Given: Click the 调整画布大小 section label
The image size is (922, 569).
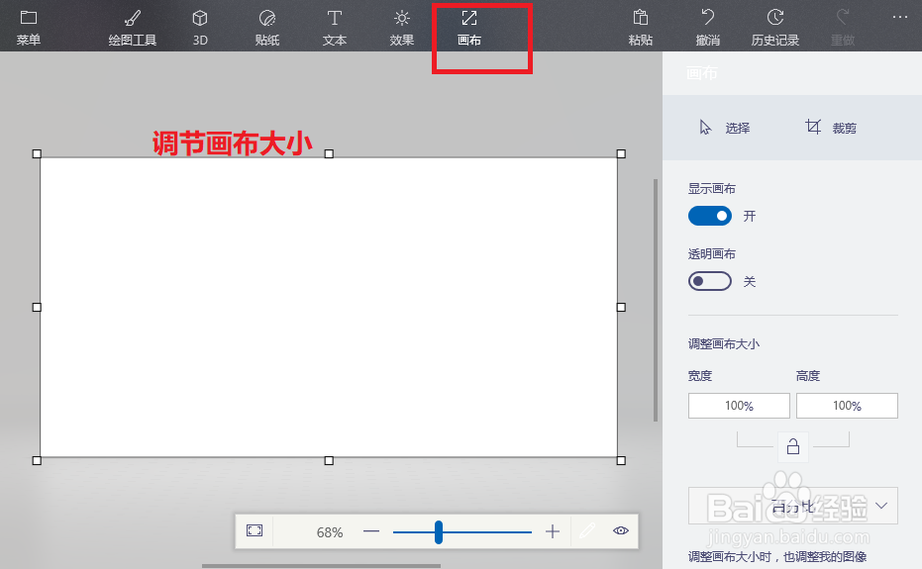Looking at the screenshot, I should tap(724, 343).
